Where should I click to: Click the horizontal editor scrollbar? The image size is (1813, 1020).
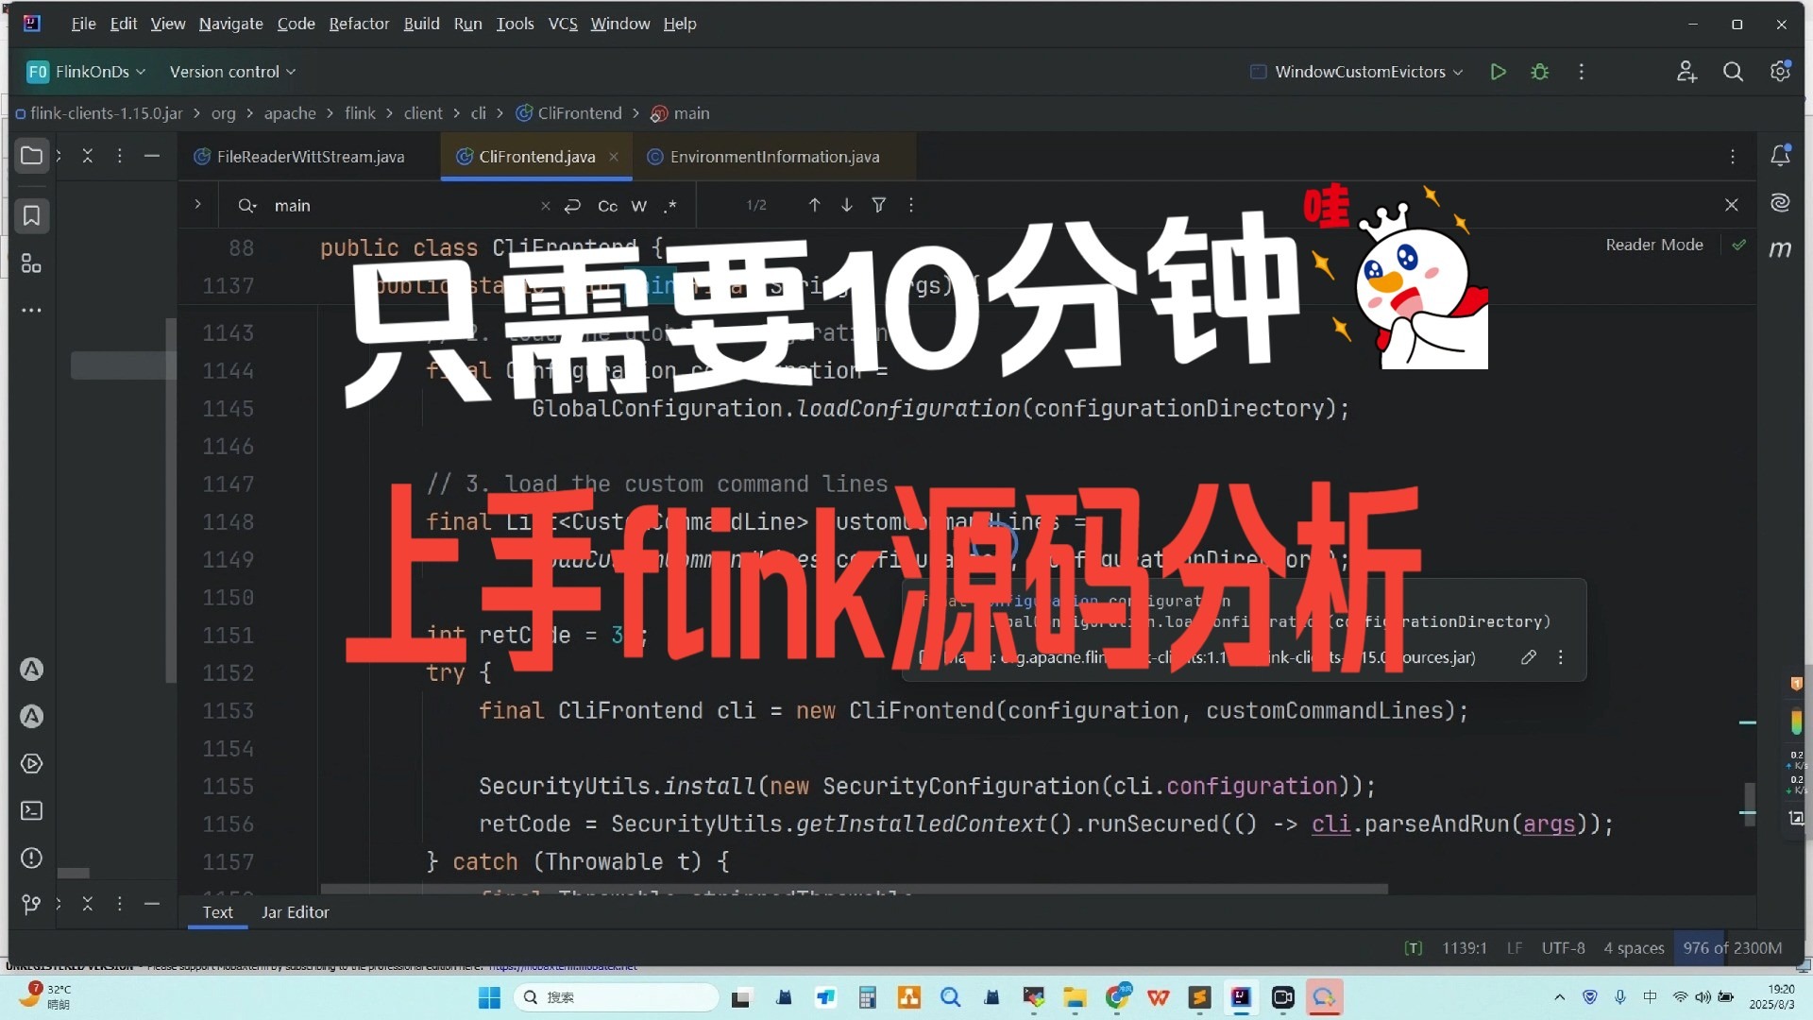pyautogui.click(x=854, y=889)
